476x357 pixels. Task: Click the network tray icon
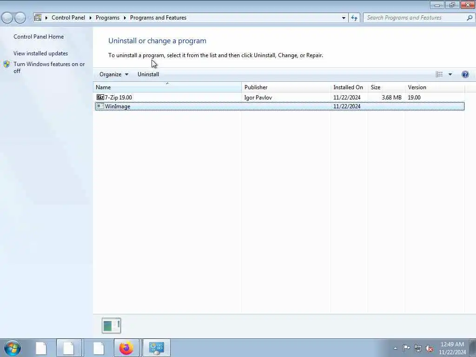click(418, 348)
